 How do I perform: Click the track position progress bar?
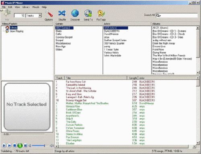27,134
